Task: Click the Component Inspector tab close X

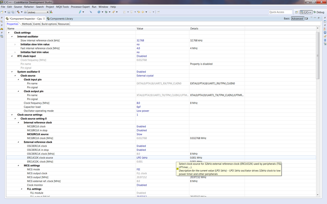Action: (x=44, y=19)
